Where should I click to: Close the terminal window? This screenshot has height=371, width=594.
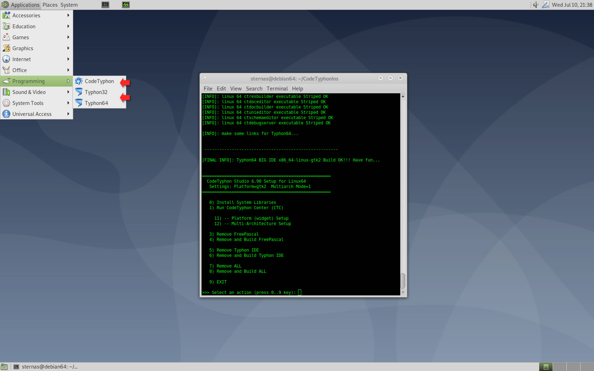pyautogui.click(x=400, y=78)
